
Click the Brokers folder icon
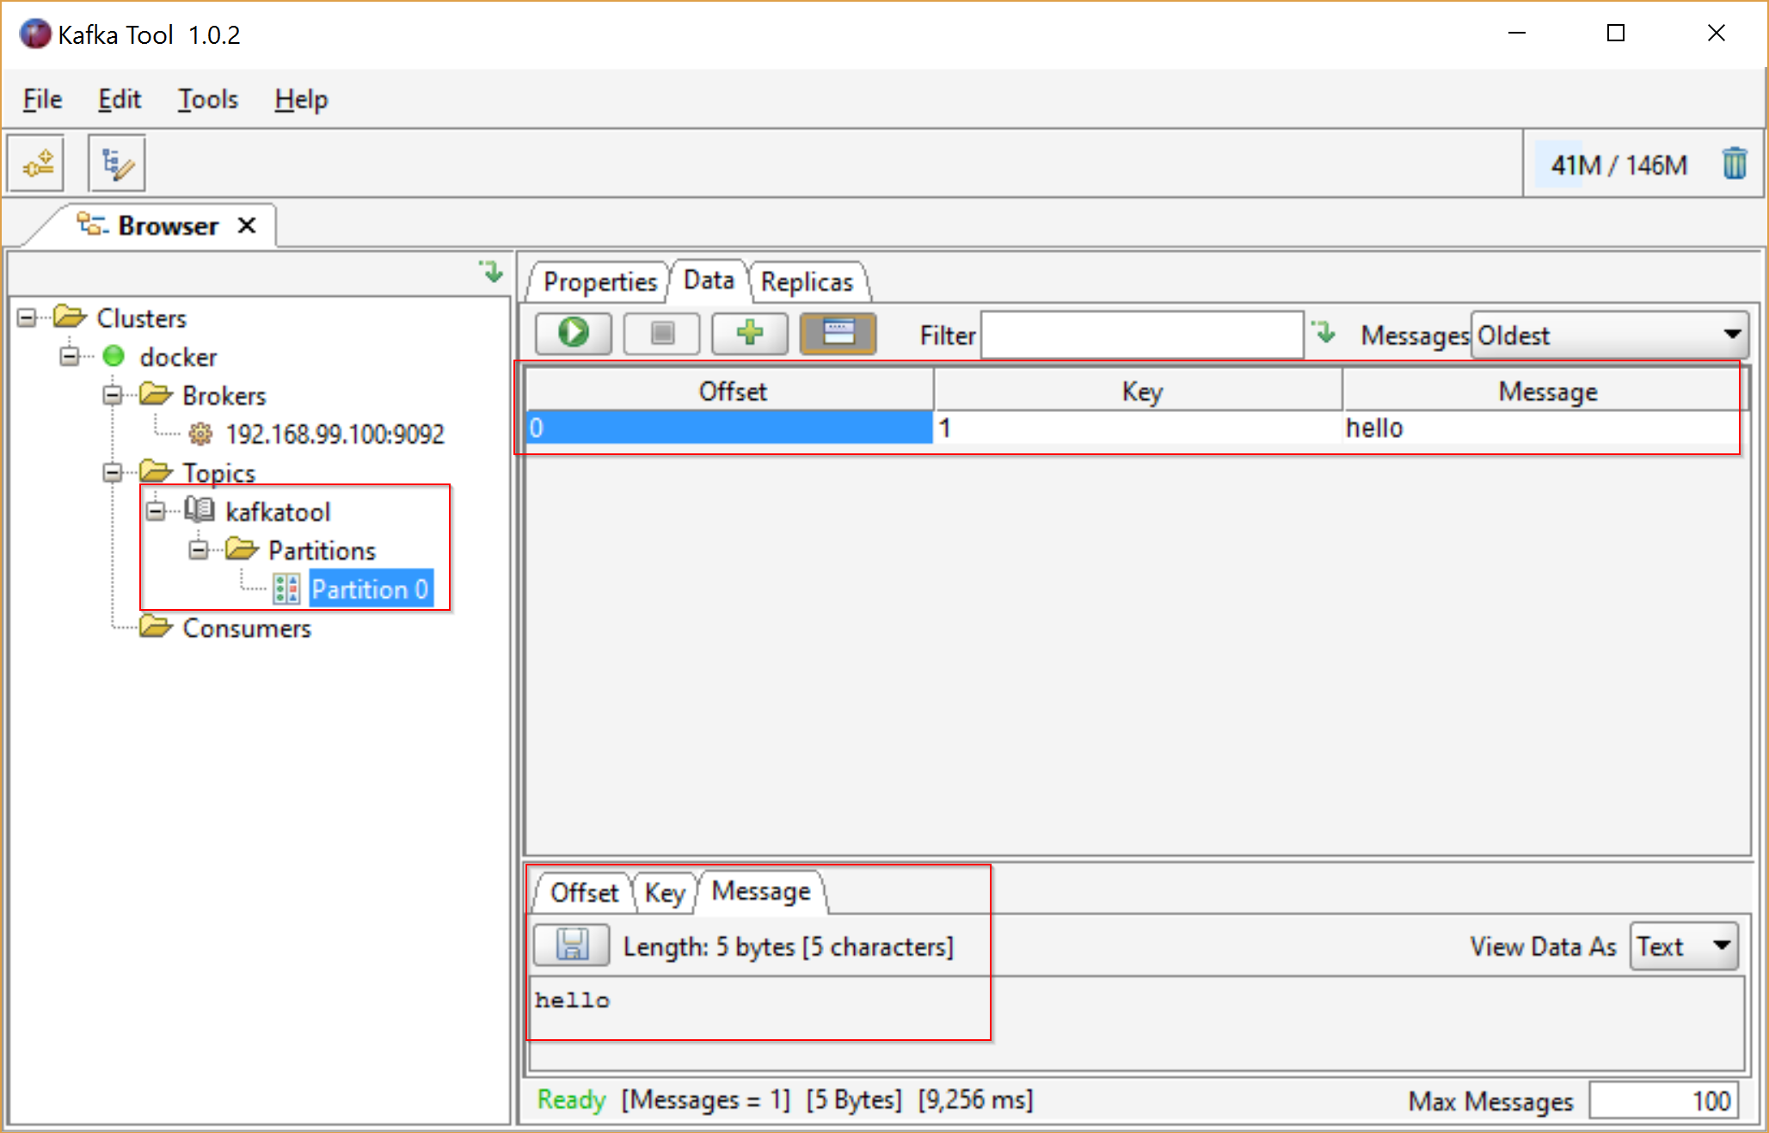156,394
